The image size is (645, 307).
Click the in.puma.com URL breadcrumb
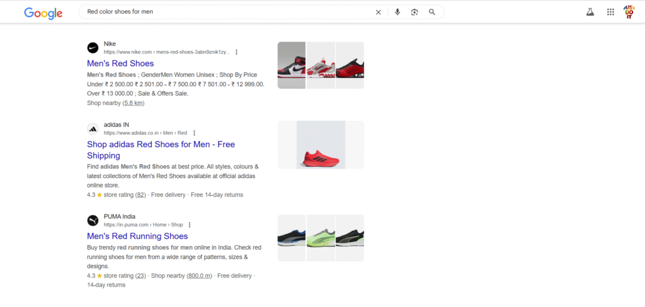pos(143,225)
